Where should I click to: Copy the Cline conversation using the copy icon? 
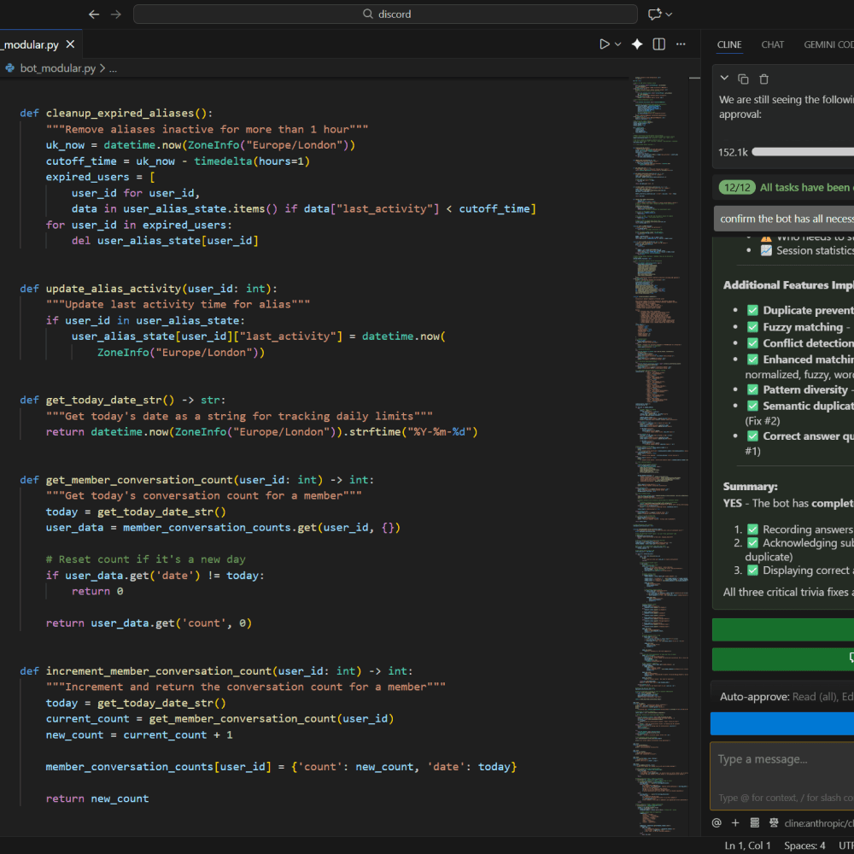click(x=743, y=77)
